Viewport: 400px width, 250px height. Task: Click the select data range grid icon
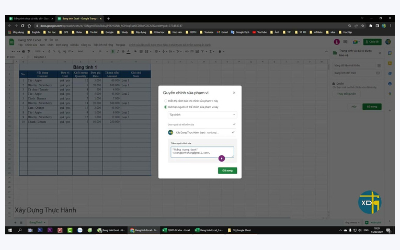pyautogui.click(x=378, y=73)
